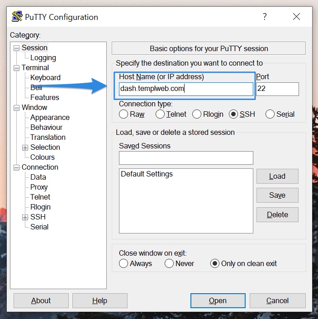Click Open to start the connection
The image size is (318, 319).
tap(218, 301)
